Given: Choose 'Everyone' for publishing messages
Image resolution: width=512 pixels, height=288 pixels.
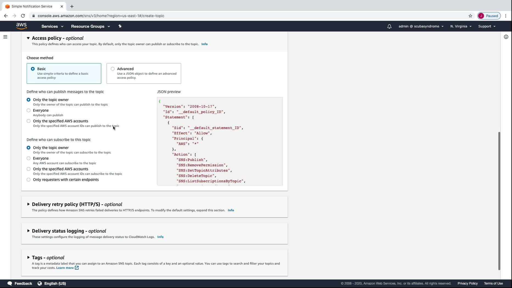Looking at the screenshot, I should (29, 111).
